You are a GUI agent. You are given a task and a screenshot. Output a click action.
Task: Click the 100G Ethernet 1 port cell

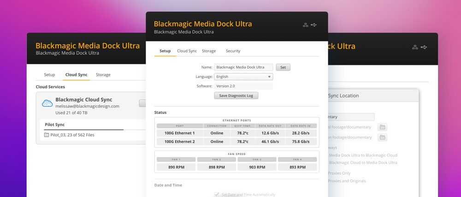180,133
